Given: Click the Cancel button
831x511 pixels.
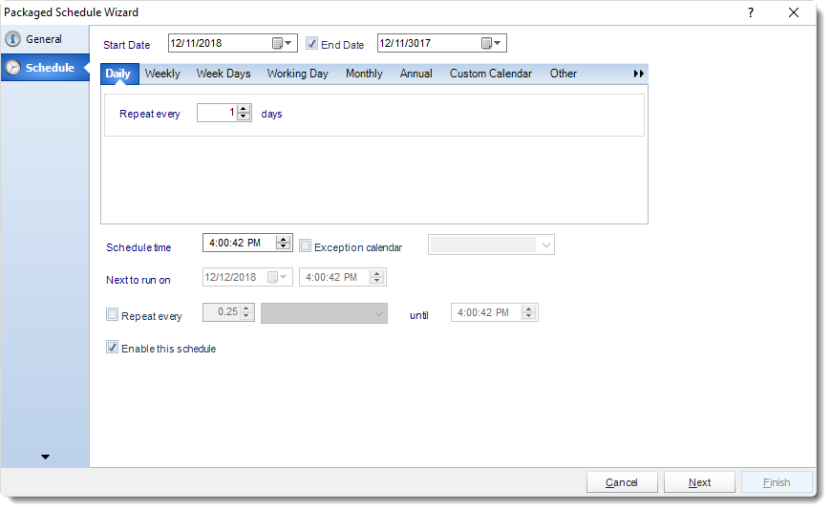Looking at the screenshot, I should (622, 482).
